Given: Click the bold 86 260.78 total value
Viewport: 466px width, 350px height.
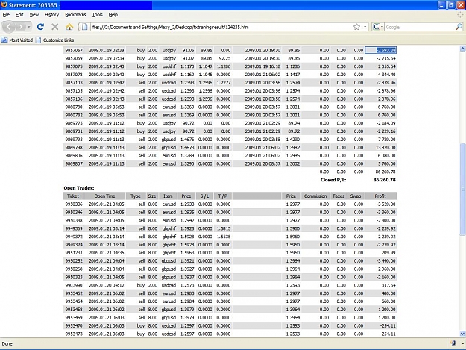Looking at the screenshot, I should [x=384, y=180].
